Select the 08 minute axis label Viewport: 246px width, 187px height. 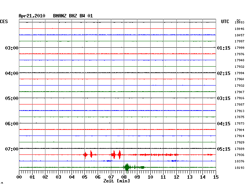point(124,177)
